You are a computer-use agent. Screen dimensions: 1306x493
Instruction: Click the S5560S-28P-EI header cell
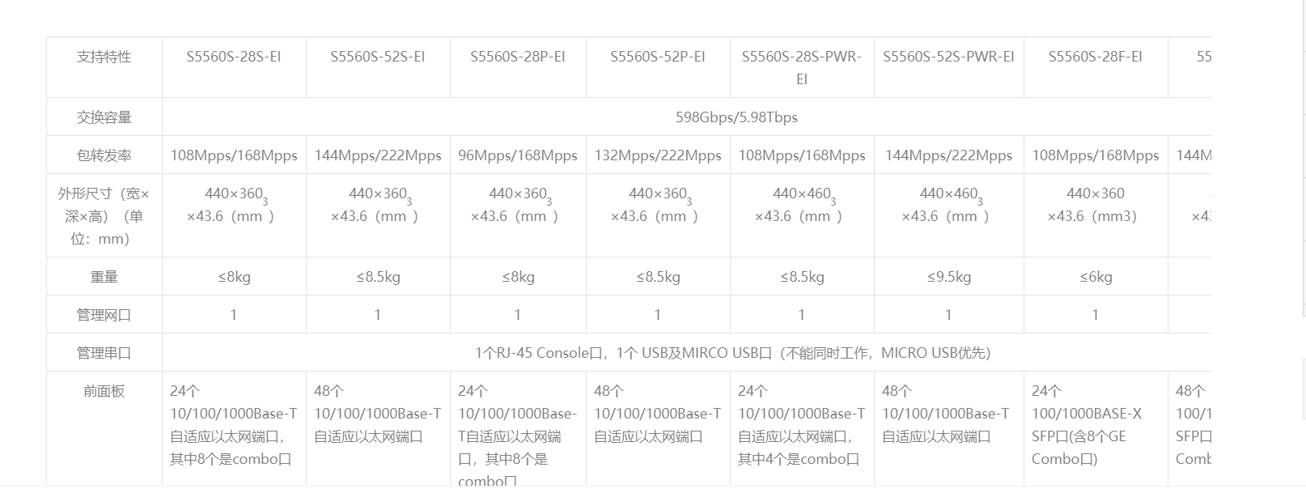(518, 57)
